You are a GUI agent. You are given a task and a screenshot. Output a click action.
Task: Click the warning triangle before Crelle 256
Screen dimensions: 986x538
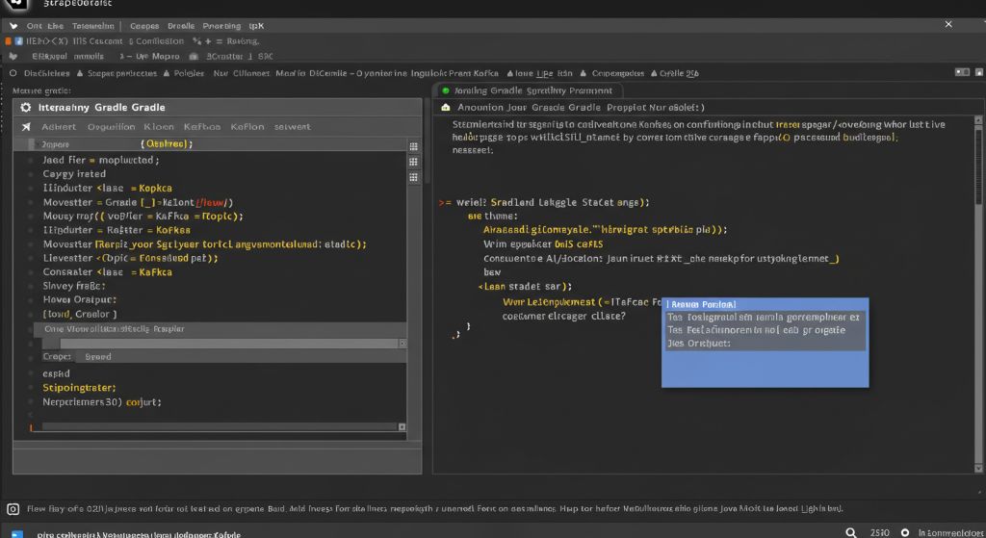coord(654,73)
